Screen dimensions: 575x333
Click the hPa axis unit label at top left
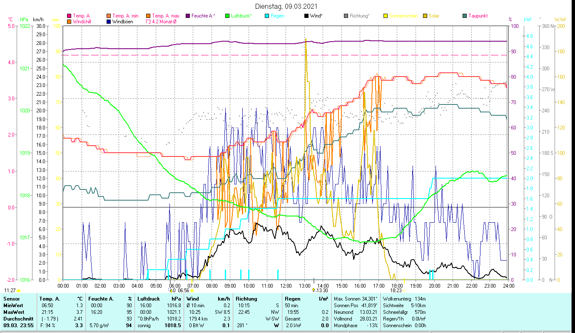click(x=24, y=19)
